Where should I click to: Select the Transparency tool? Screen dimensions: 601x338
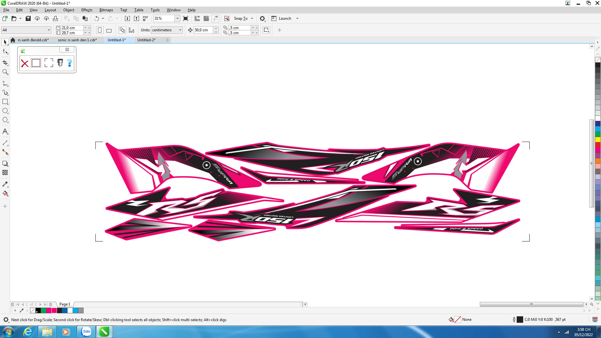[5, 172]
